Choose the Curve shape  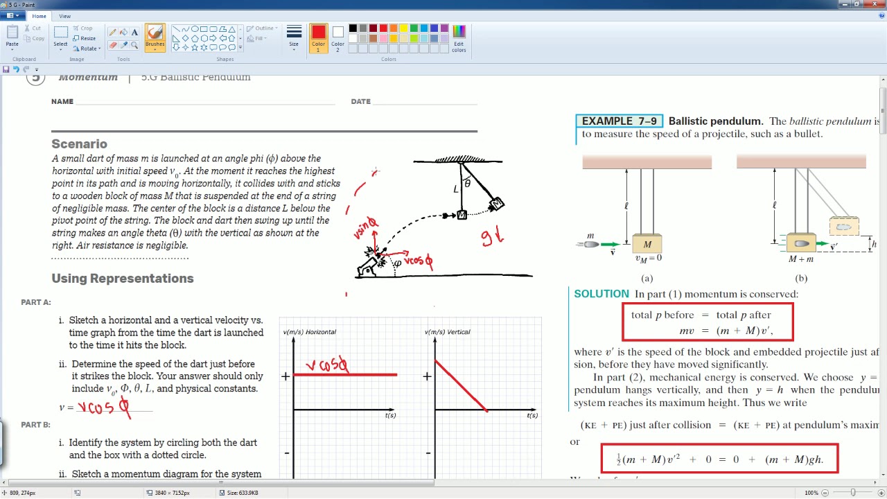(x=186, y=29)
